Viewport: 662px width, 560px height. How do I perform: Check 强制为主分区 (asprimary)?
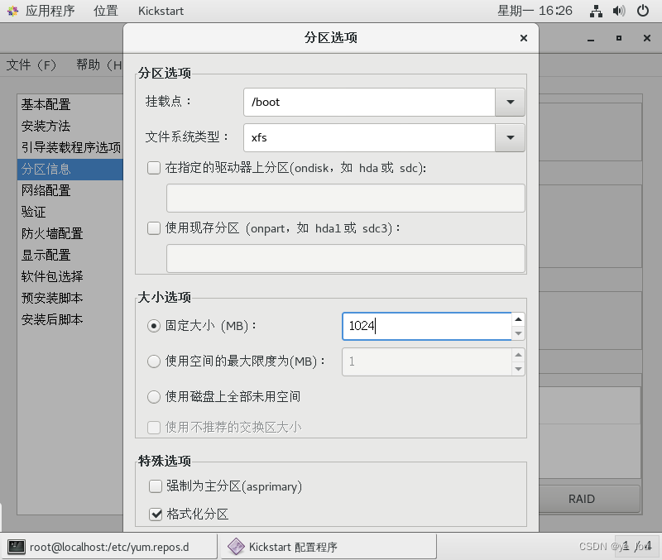click(156, 486)
